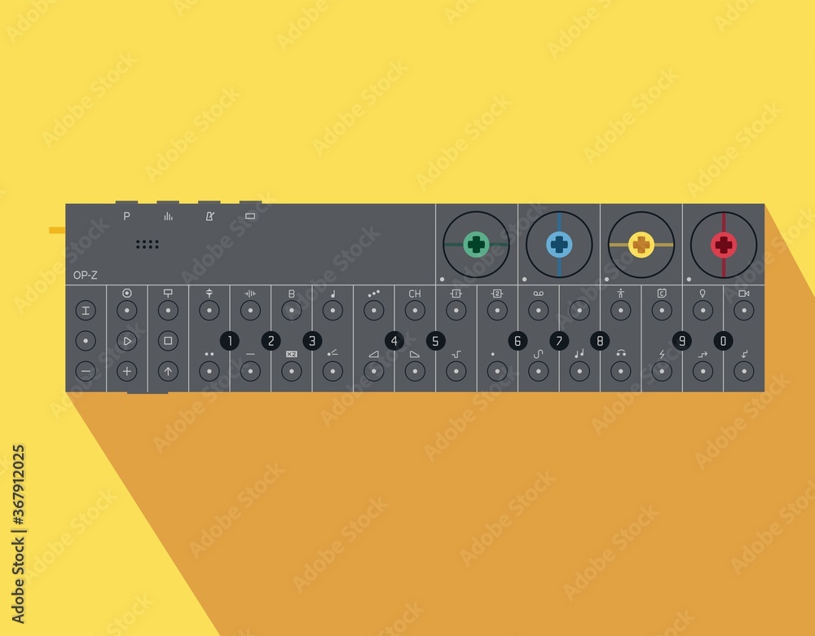Click the minus button
815x636 pixels.
86,371
